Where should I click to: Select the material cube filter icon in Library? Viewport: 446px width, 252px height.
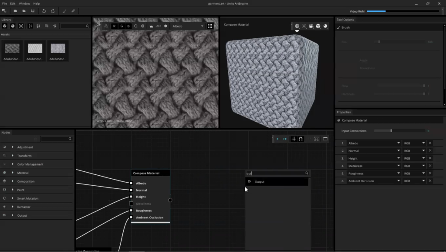[x=5, y=26]
